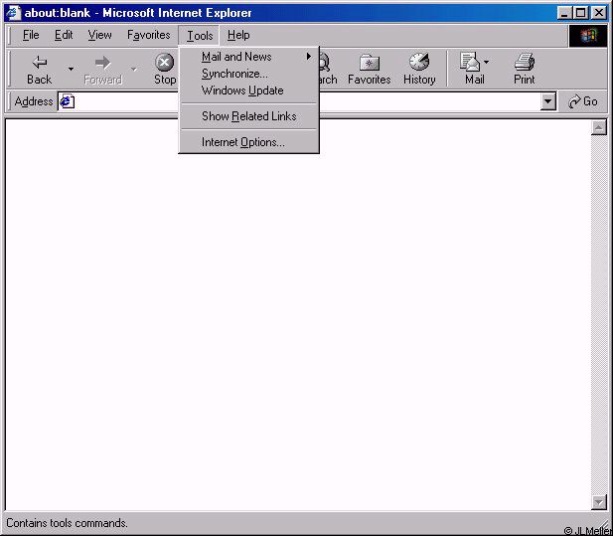613x536 pixels.
Task: Open Internet Options... from the Tools menu
Action: pyautogui.click(x=242, y=142)
